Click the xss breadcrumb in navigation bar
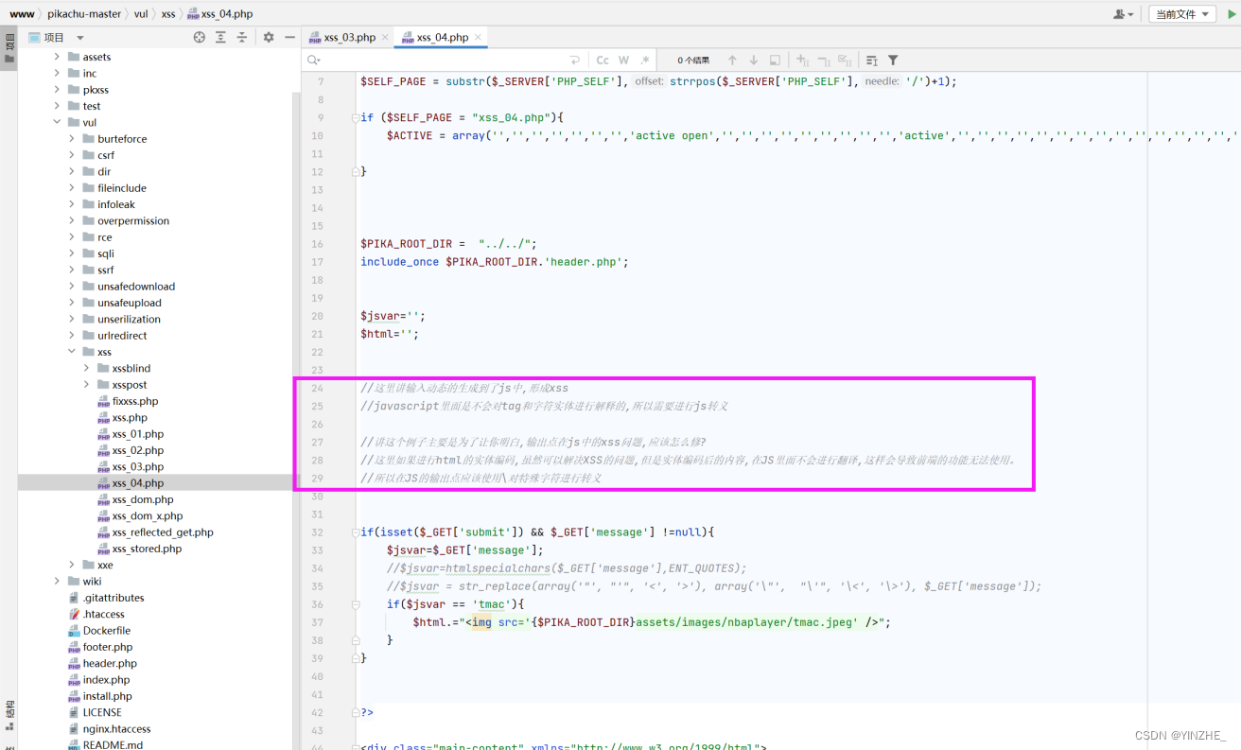The height and width of the screenshot is (750, 1241). pos(168,14)
